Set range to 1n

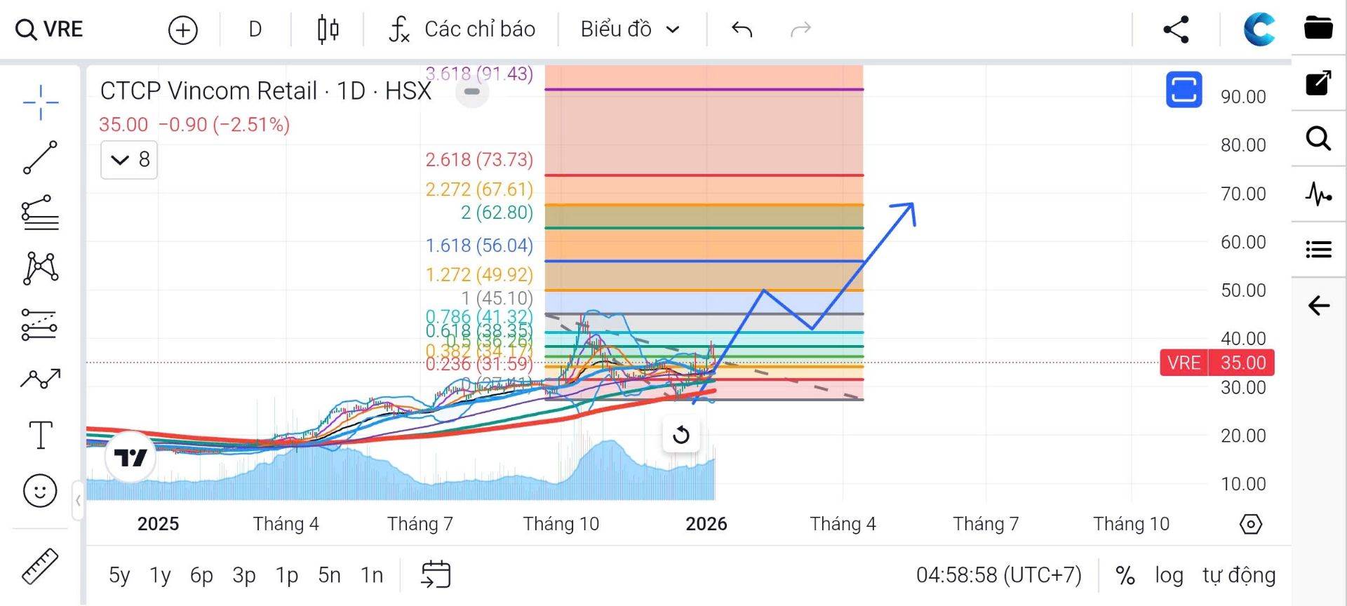click(x=372, y=576)
